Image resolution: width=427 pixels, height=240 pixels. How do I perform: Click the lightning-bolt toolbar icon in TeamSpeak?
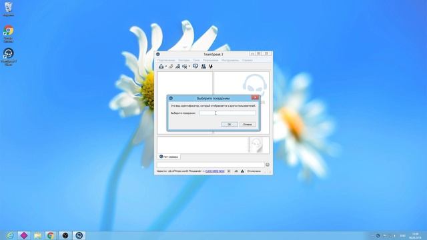click(x=211, y=66)
